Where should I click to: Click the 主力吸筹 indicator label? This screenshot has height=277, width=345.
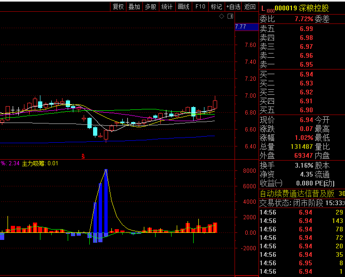pyautogui.click(x=34, y=163)
